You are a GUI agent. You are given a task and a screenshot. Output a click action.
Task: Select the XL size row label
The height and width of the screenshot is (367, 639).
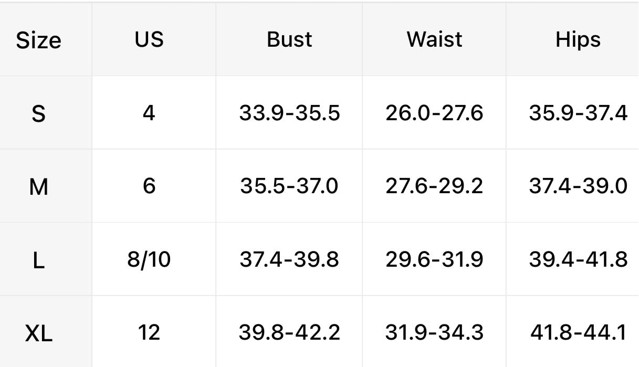click(x=38, y=333)
